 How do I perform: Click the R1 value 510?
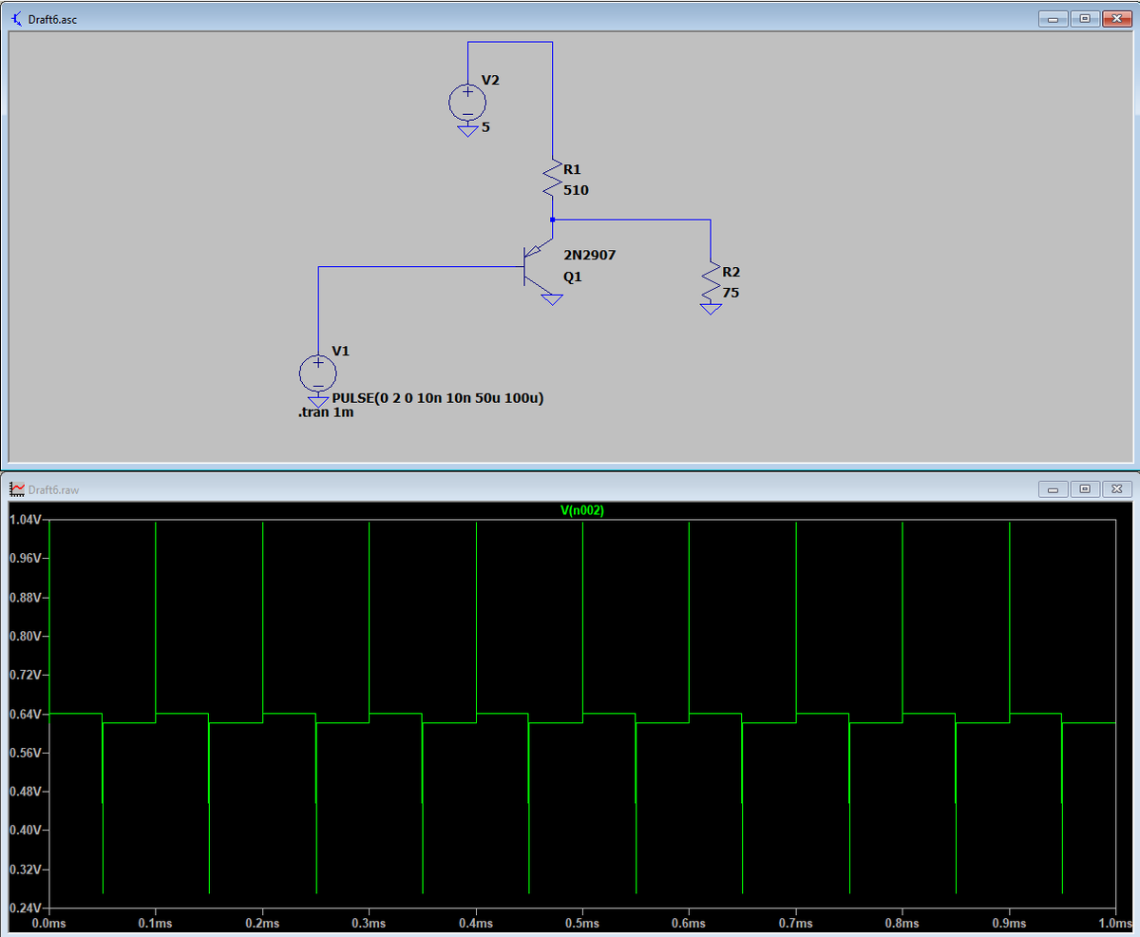pyautogui.click(x=576, y=190)
